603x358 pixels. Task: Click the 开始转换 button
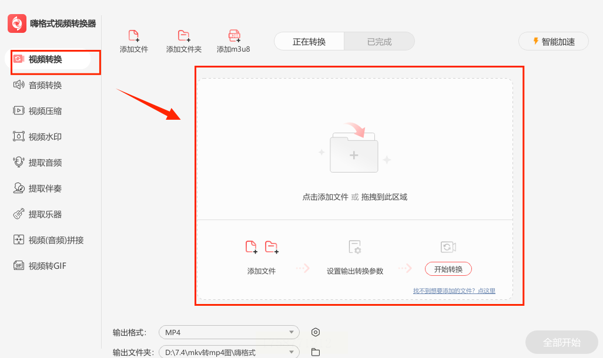pos(448,269)
